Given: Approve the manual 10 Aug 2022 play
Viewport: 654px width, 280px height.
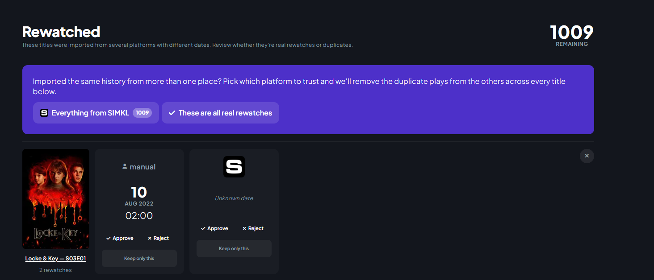Looking at the screenshot, I should pyautogui.click(x=120, y=238).
